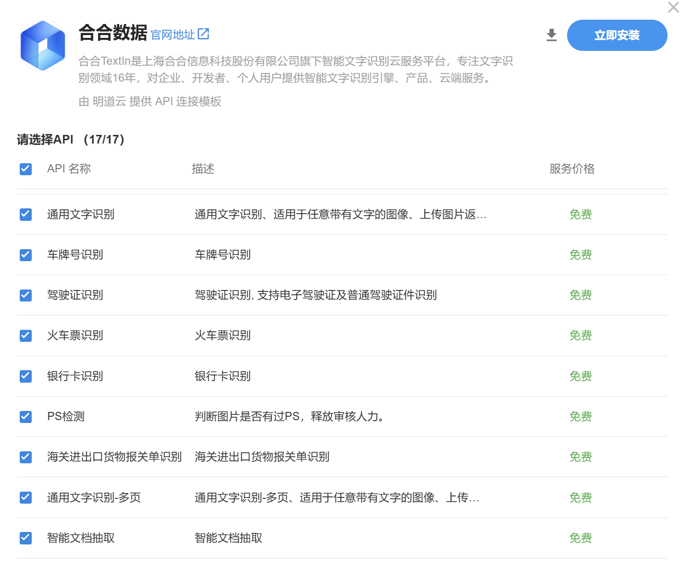The width and height of the screenshot is (681, 567).
Task: Select the 通用文字识别 API name
Action: (81, 214)
